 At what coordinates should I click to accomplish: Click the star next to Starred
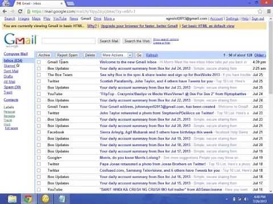18,65
